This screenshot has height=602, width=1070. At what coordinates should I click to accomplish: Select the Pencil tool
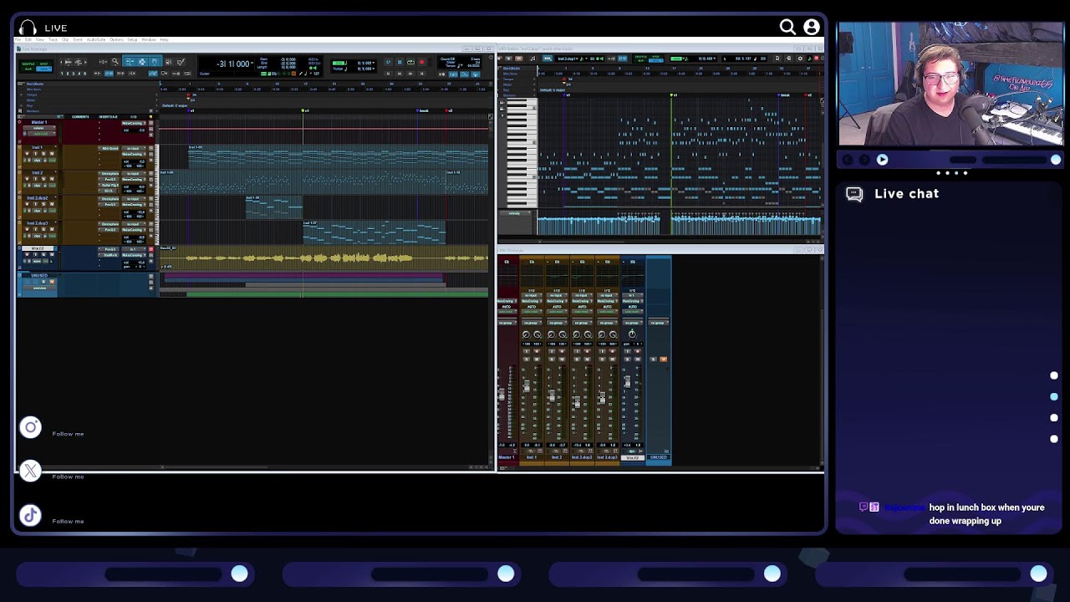coord(181,62)
